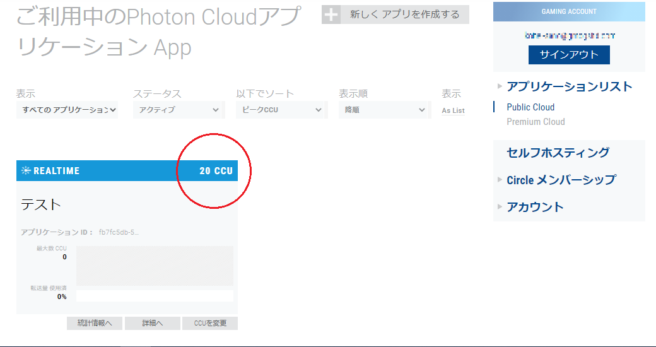The image size is (656, 347).
Task: Click the blurred account email address
Action: [x=570, y=36]
